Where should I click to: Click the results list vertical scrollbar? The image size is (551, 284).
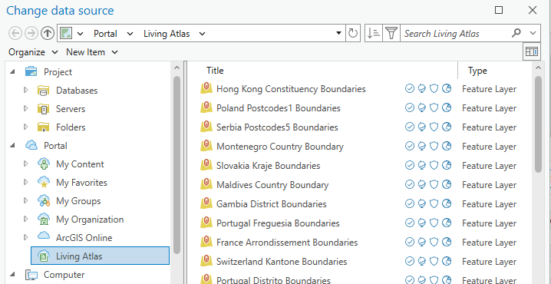click(x=538, y=125)
